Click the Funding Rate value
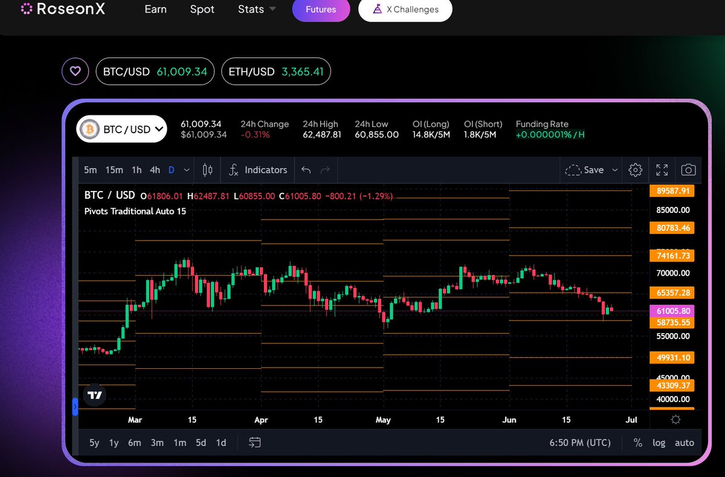The image size is (725, 477). click(x=550, y=135)
